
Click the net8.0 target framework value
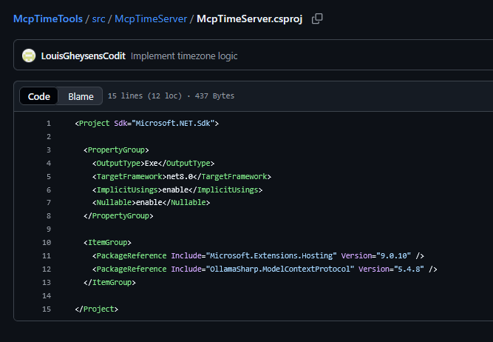pos(178,176)
